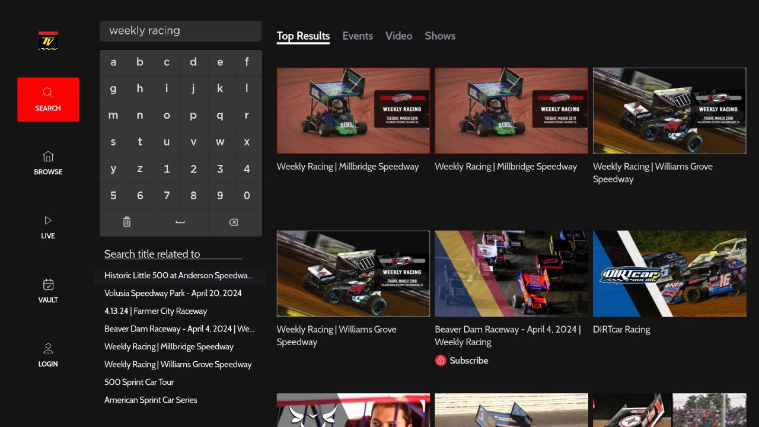This screenshot has width=759, height=427.
Task: Tap the letter r key
Action: point(247,116)
